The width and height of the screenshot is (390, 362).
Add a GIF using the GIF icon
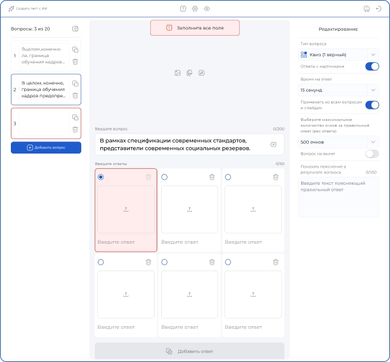tap(189, 73)
